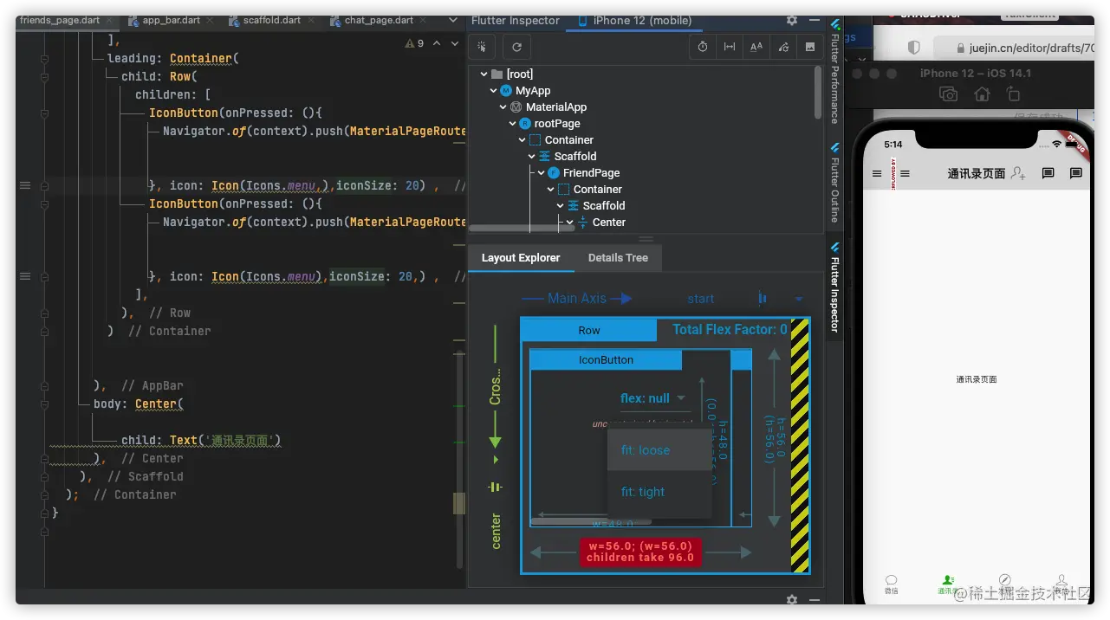Toggle Slow Animations stopwatch icon
This screenshot has width=1110, height=620.
tap(703, 47)
